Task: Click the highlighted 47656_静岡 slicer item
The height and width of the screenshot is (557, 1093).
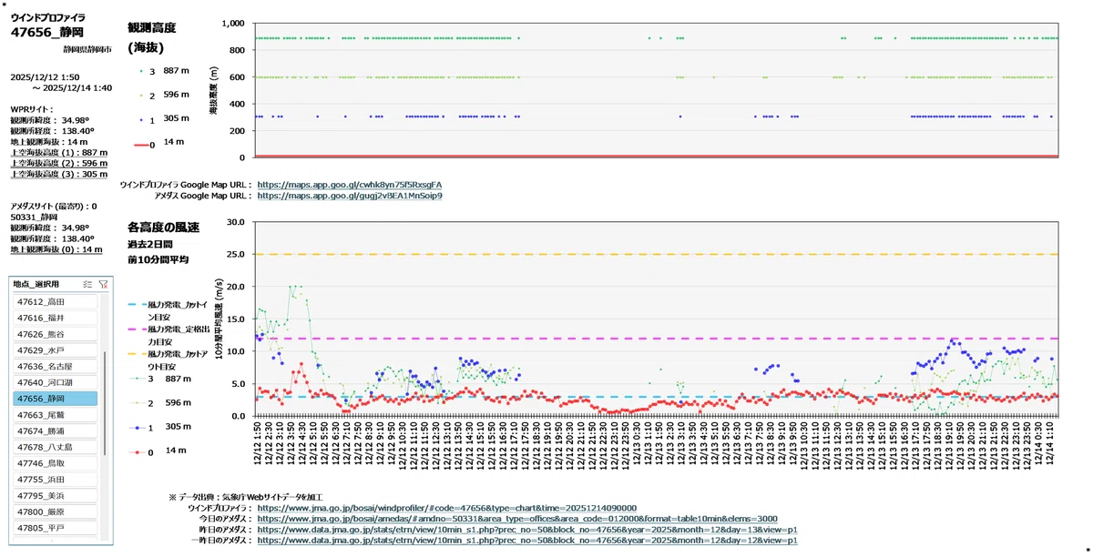Action: point(56,399)
